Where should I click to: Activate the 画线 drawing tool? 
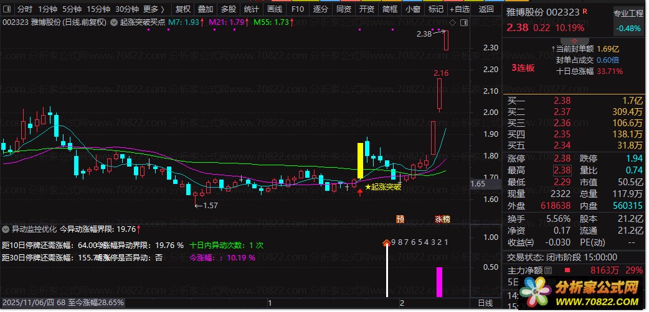click(x=275, y=9)
